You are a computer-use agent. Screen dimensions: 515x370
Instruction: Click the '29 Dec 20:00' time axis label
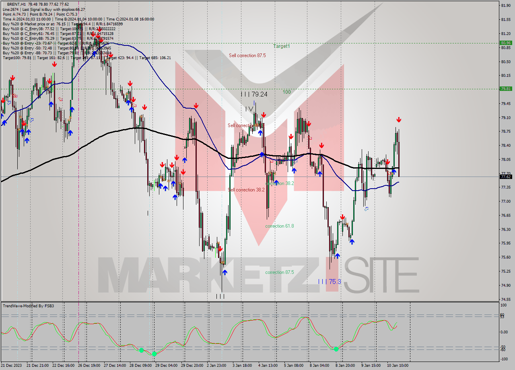click(x=192, y=366)
